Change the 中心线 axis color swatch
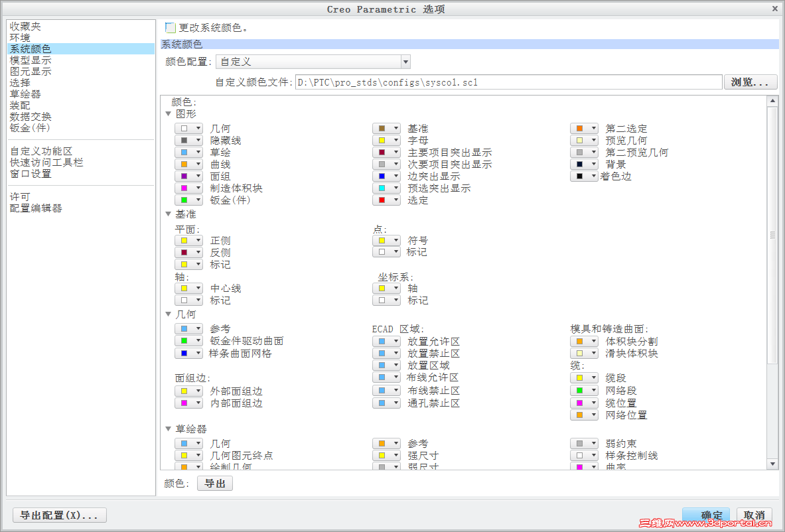The image size is (785, 532). (188, 289)
